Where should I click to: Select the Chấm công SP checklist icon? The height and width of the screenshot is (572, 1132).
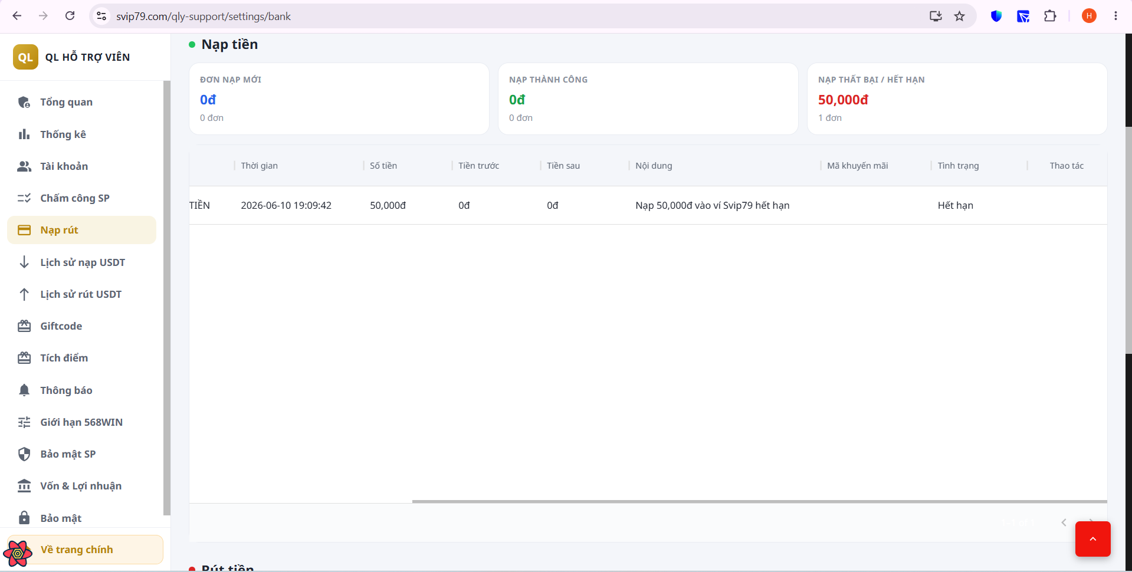click(x=24, y=198)
